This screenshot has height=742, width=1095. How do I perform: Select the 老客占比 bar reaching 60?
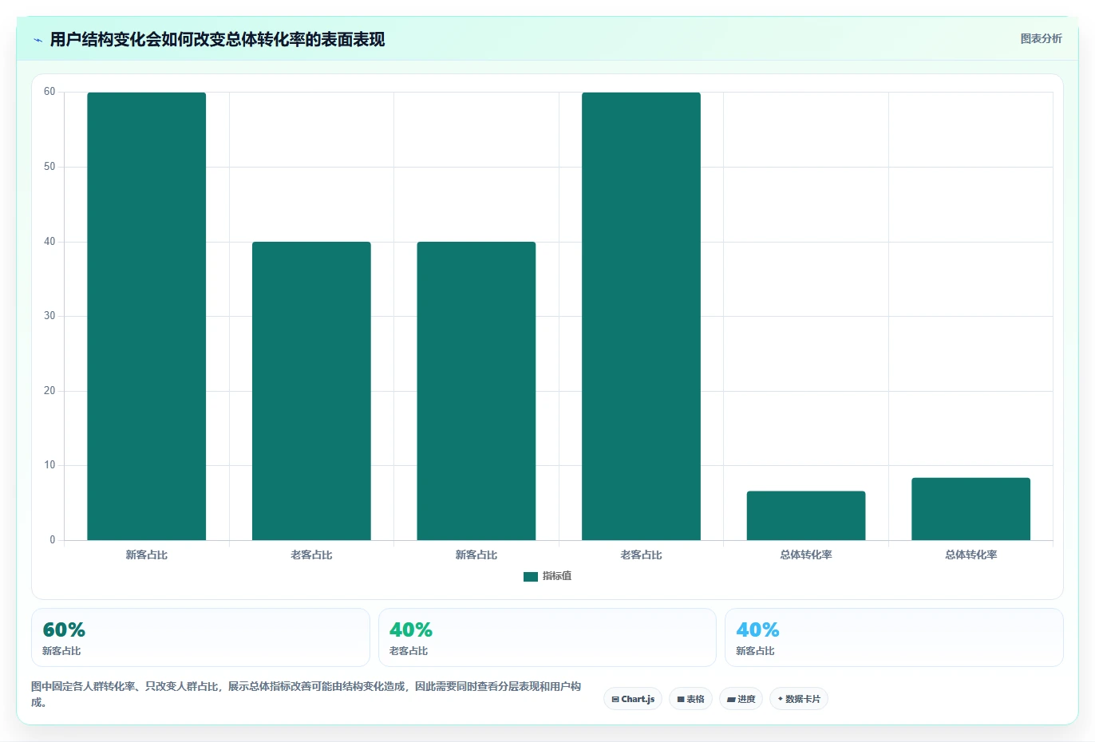coord(641,316)
